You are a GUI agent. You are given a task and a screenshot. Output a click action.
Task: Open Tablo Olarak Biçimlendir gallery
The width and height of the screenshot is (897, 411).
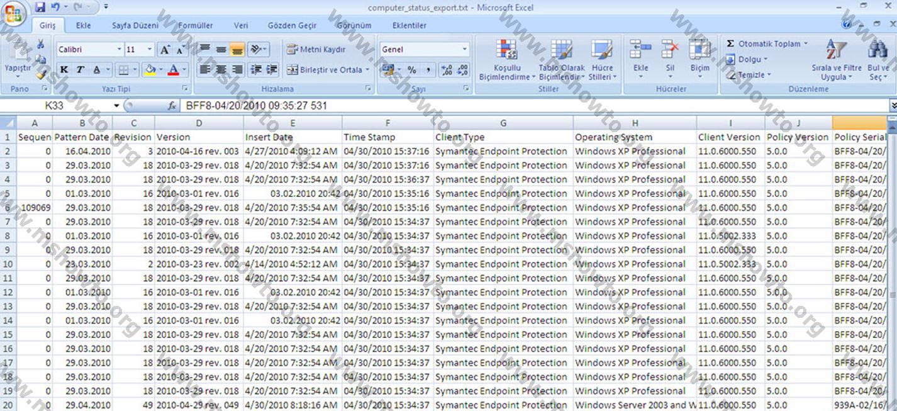point(562,60)
